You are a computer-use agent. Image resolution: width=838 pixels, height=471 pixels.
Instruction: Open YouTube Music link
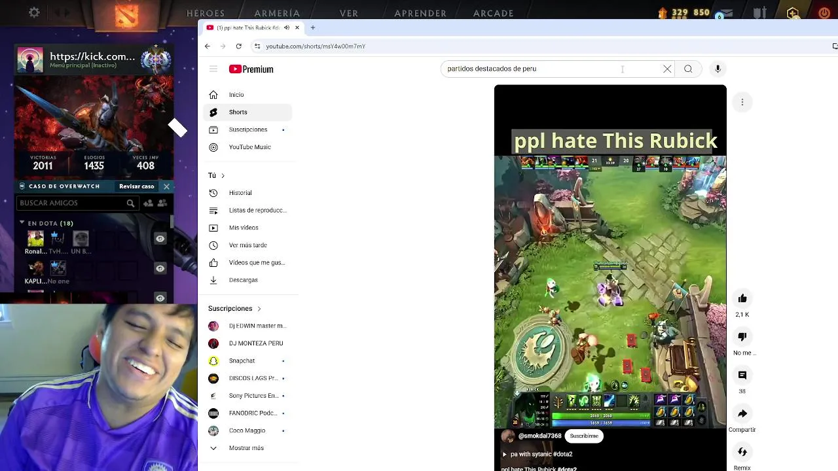[x=247, y=147]
